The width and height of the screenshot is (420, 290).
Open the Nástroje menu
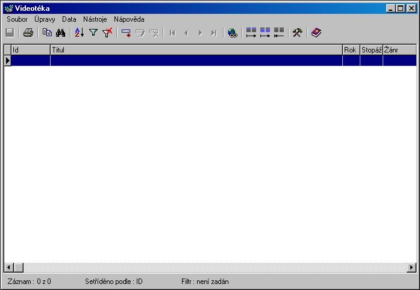tap(95, 19)
